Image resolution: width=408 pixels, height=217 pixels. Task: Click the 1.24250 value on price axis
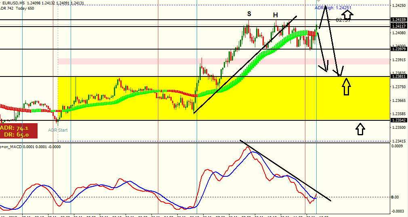[399, 6]
